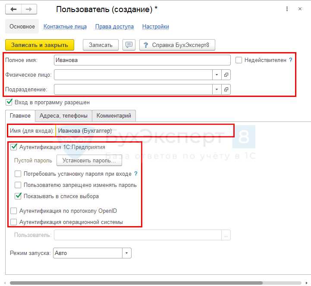Image resolution: width=311 pixels, height=286 pixels.
Task: Click the Режим запуска value Авто
Action: tap(88, 253)
